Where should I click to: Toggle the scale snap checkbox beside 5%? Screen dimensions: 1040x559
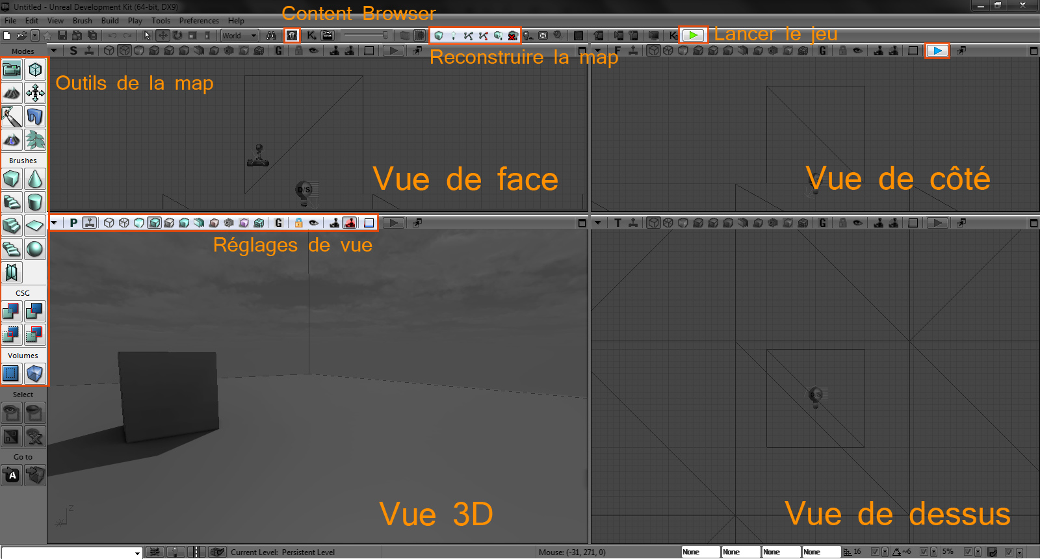tap(968, 552)
